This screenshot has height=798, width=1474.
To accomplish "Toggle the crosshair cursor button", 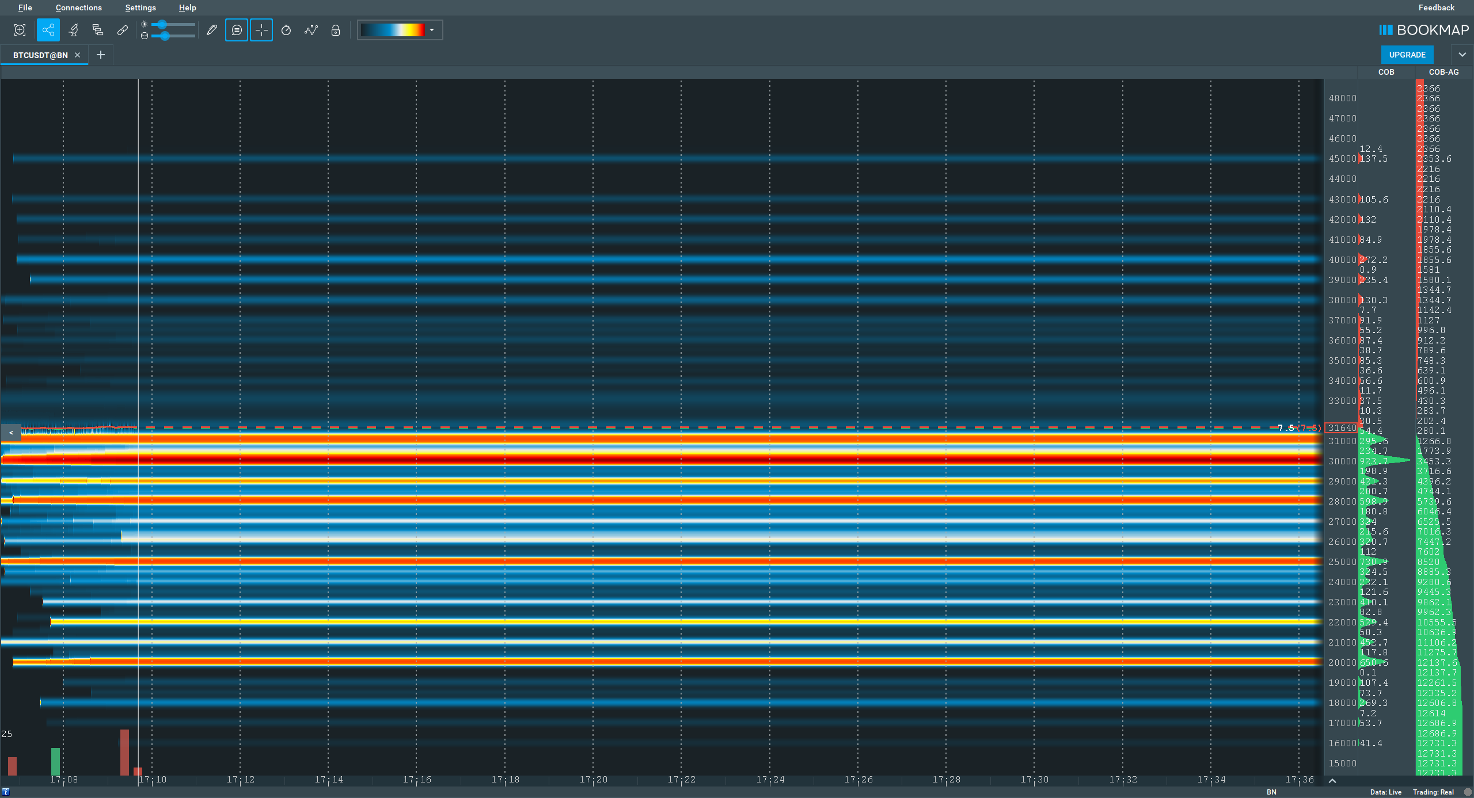I will pyautogui.click(x=261, y=30).
